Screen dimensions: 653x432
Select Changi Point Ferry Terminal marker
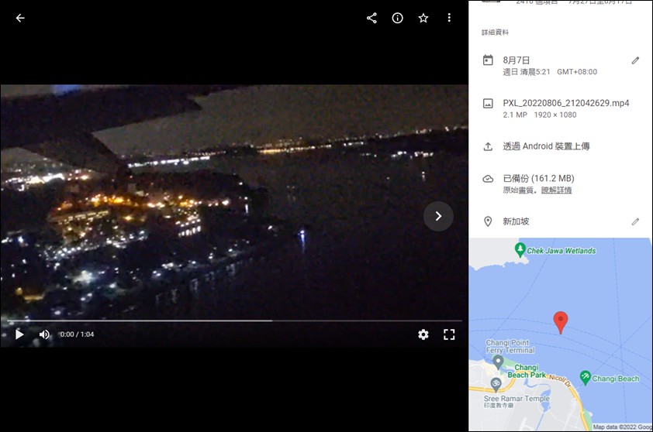coord(498,362)
